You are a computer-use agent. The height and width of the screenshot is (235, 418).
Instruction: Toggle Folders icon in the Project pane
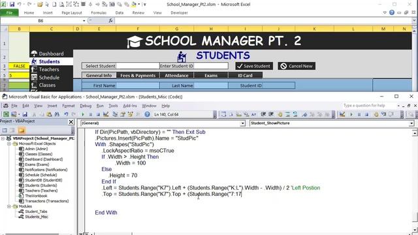tap(22, 131)
